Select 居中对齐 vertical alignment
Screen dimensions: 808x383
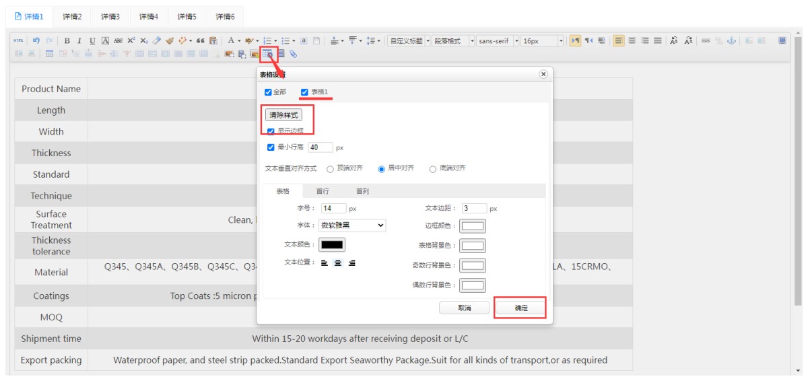381,169
